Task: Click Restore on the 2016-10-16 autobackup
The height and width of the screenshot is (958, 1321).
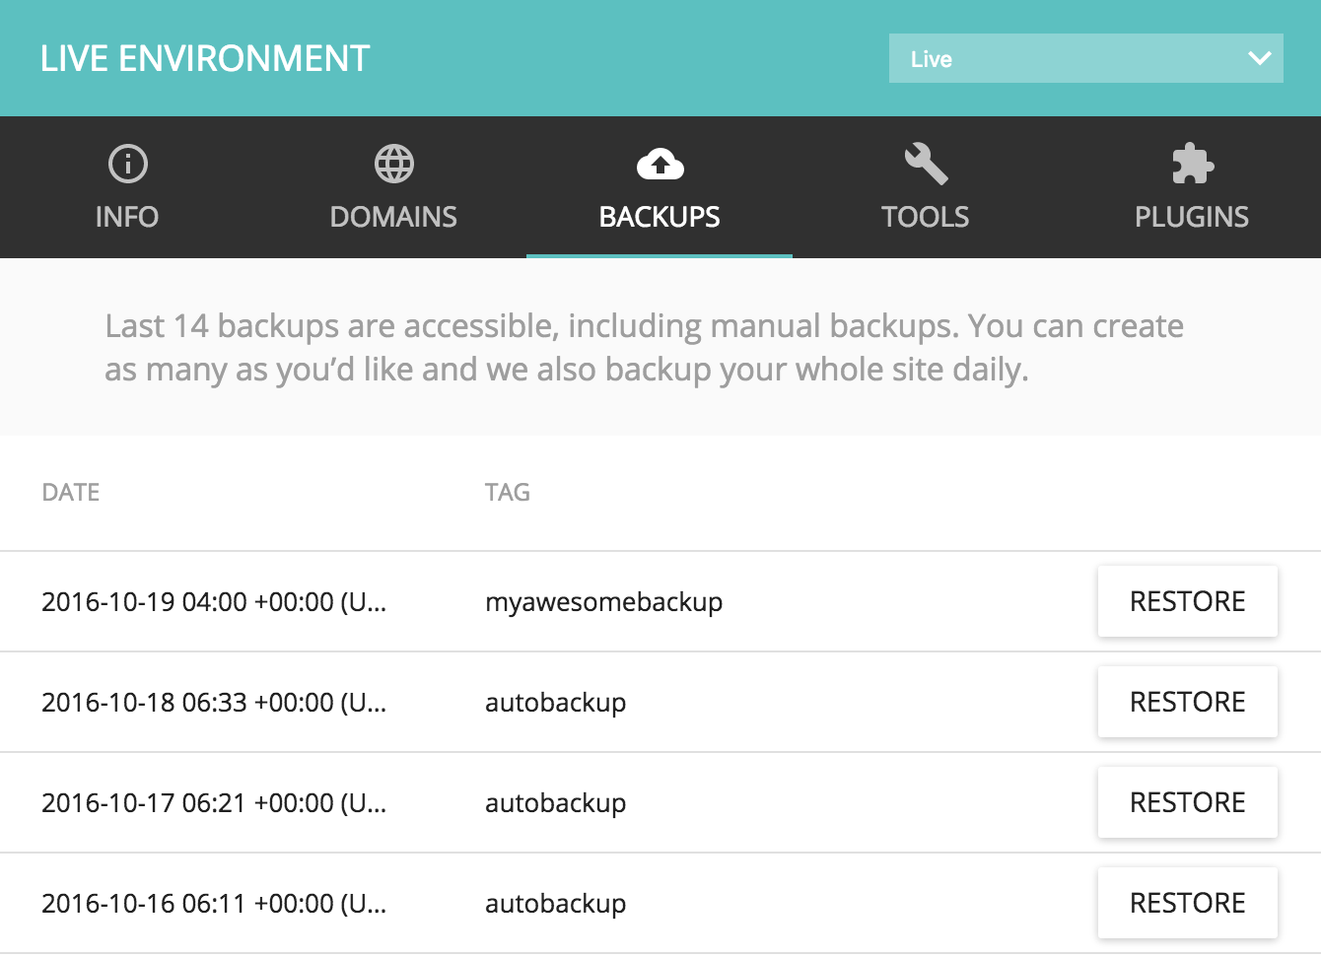Action: tap(1187, 902)
